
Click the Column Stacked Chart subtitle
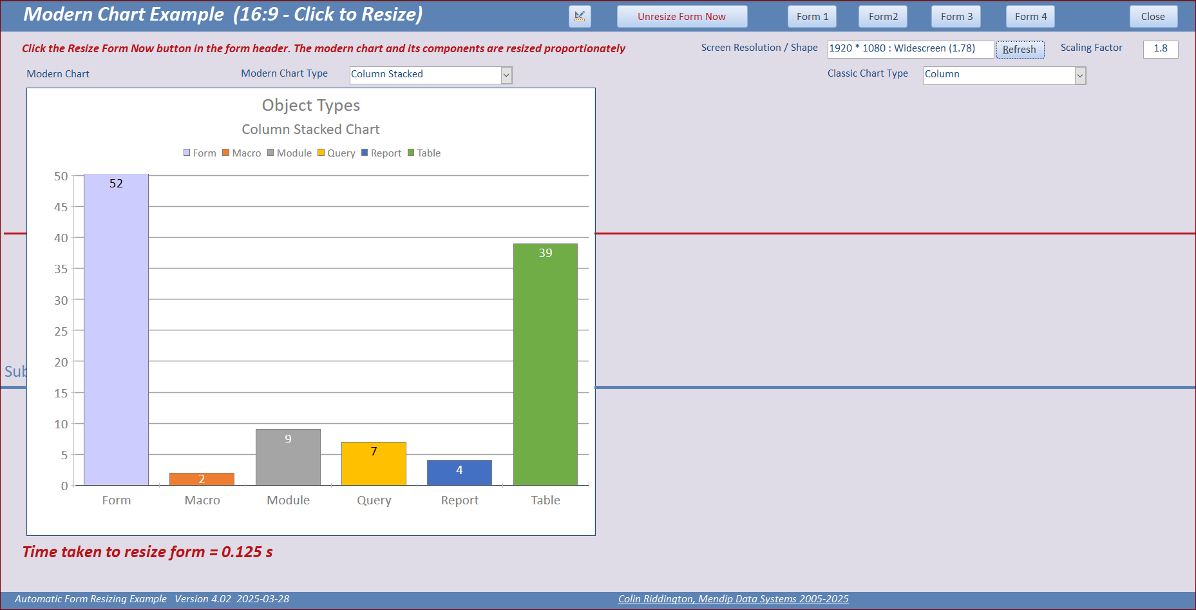click(311, 129)
